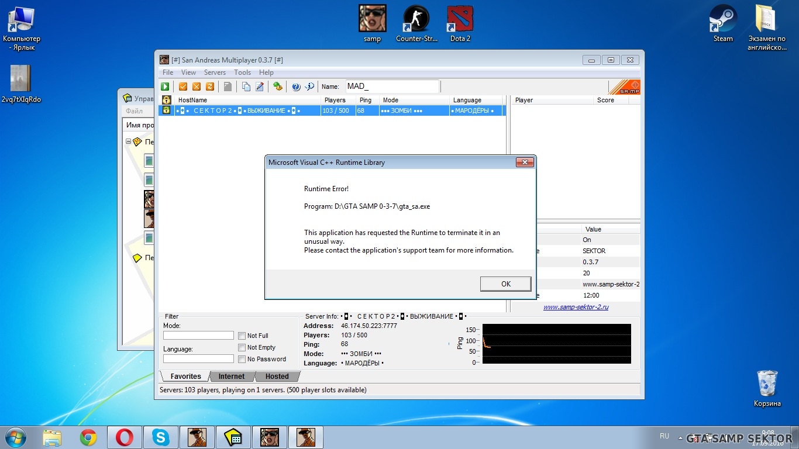The height and width of the screenshot is (449, 799).
Task: Click the Copy Server Info icon
Action: coord(246,87)
